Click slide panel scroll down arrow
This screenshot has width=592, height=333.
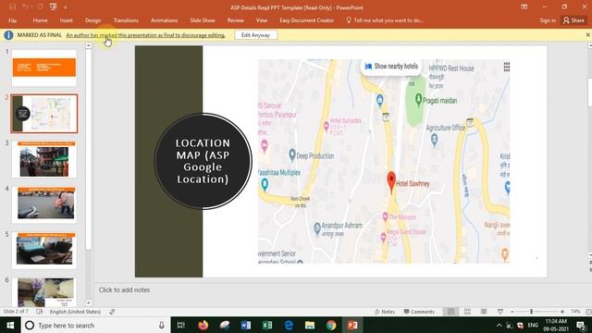click(x=89, y=302)
